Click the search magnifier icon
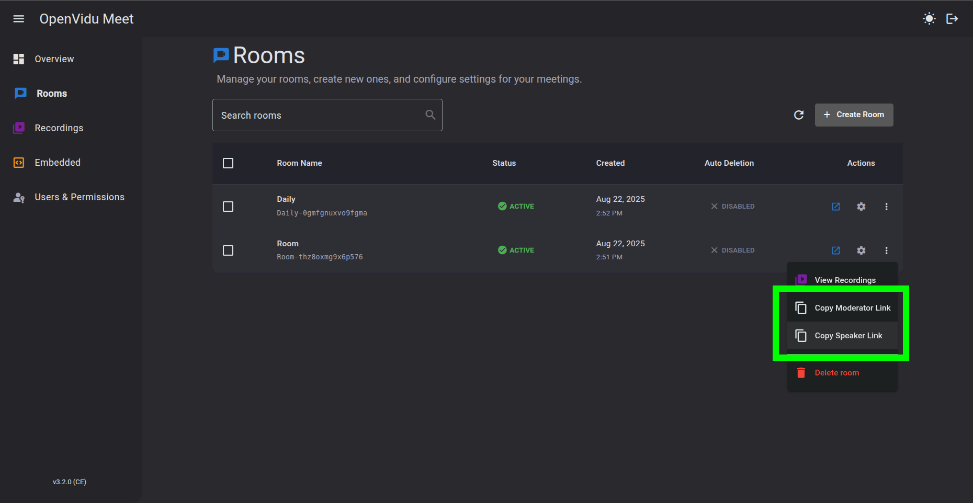973x503 pixels. click(430, 115)
